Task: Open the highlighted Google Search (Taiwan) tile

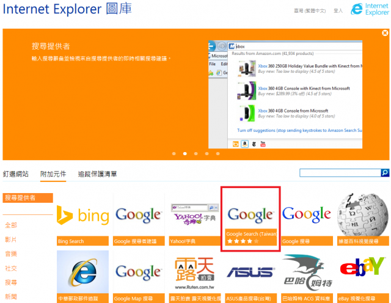Action: pyautogui.click(x=251, y=219)
